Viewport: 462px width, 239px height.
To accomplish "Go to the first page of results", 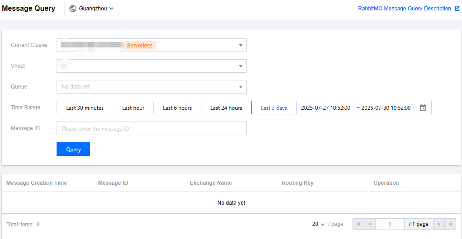I will 358,224.
